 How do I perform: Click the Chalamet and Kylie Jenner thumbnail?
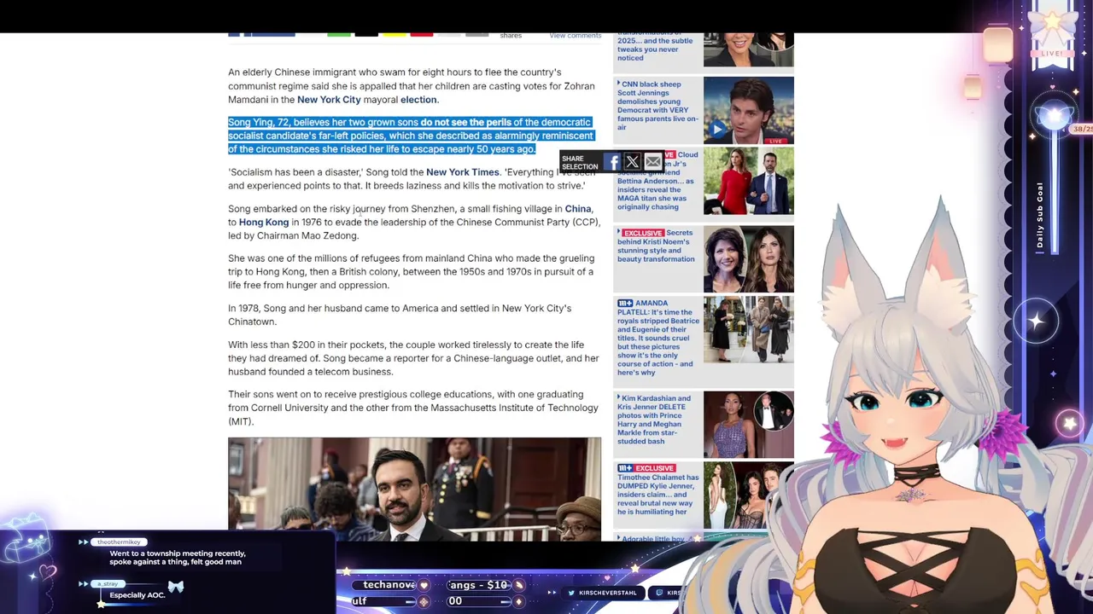click(x=749, y=495)
